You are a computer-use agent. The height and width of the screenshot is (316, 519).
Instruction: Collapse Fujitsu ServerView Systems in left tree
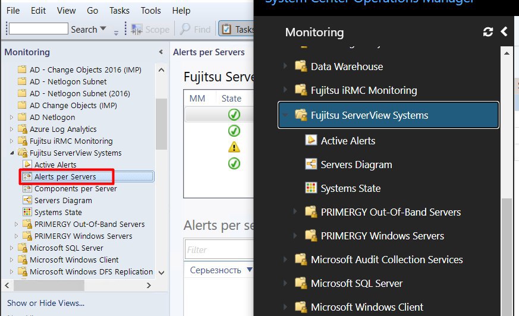(11, 153)
